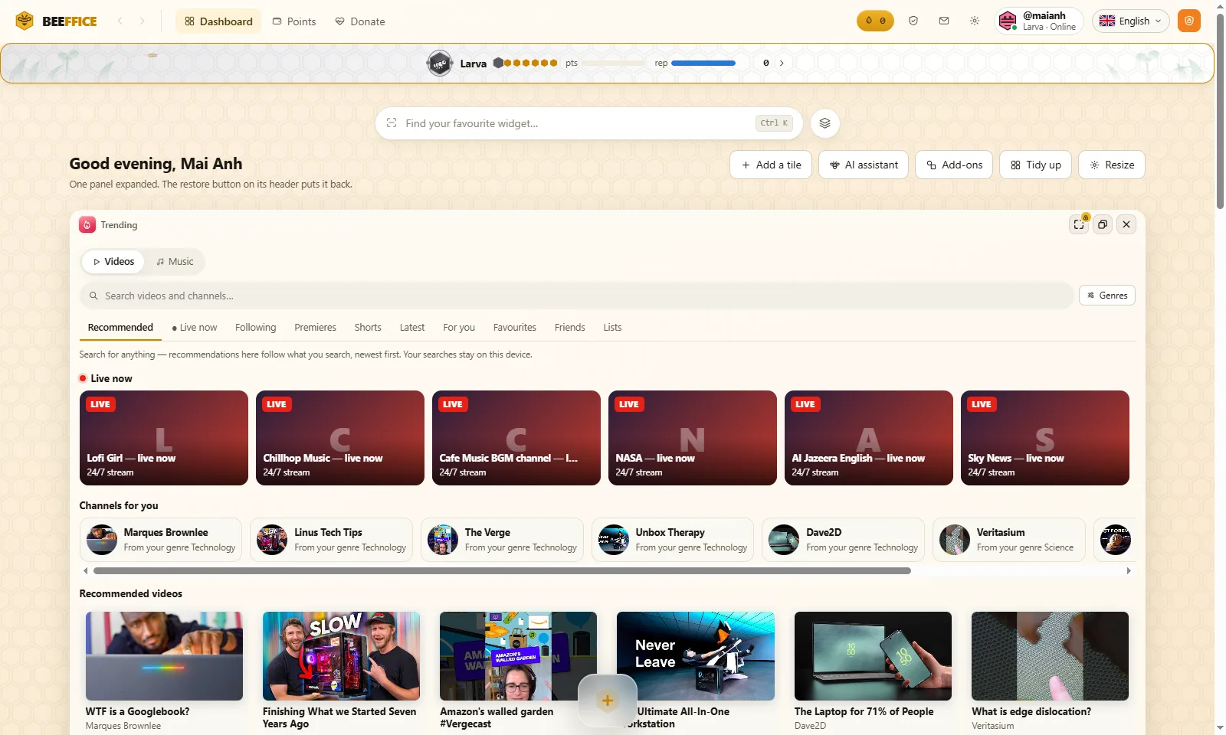Click the Larva avatar image
This screenshot has width=1226, height=735.
coord(440,63)
